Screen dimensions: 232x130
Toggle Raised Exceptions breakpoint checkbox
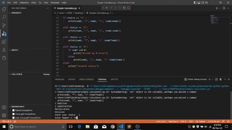(13, 110)
